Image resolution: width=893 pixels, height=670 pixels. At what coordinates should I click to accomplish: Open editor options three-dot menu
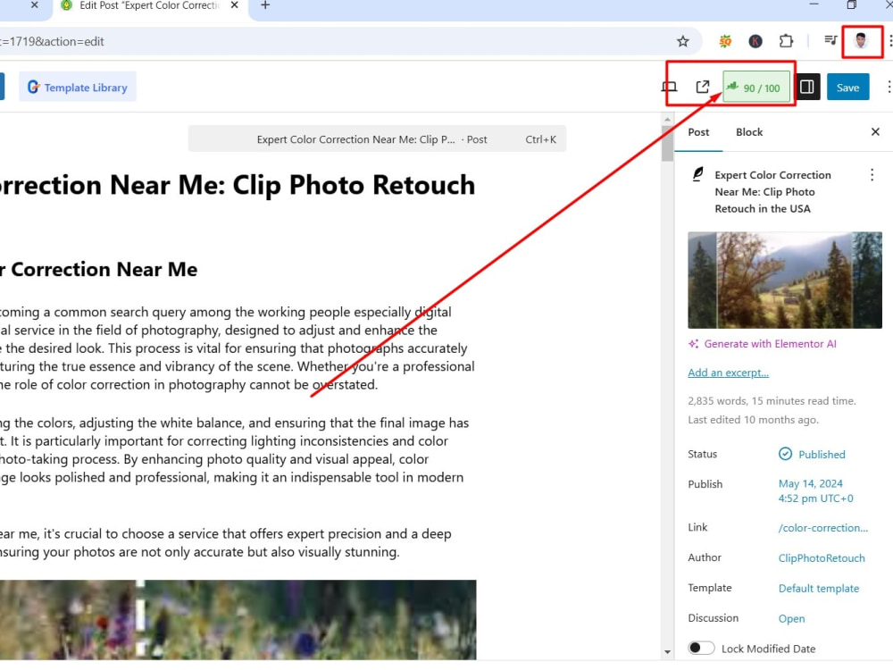coord(889,88)
